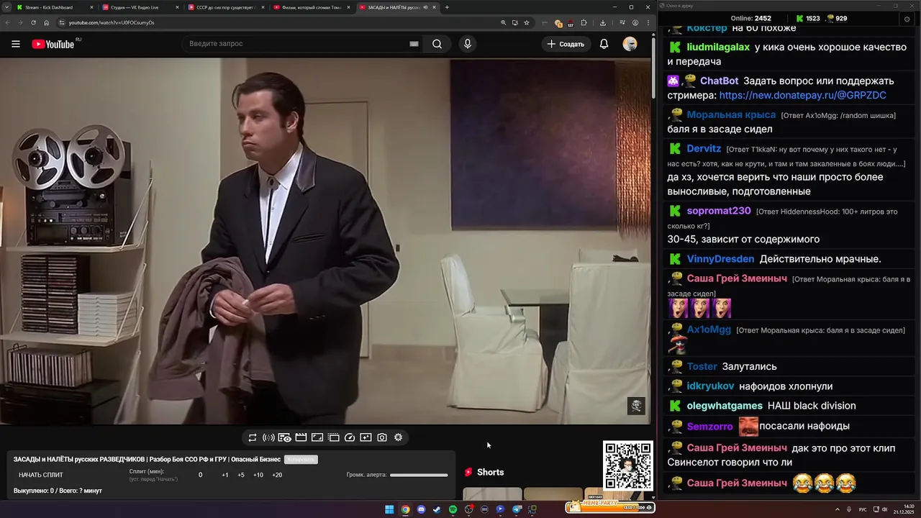Image resolution: width=921 pixels, height=518 pixels.
Task: Open the playback speed gauge icon
Action: click(350, 437)
